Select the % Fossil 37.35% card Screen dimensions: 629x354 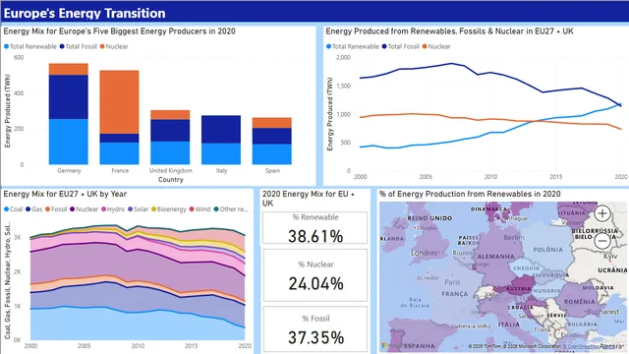[314, 329]
